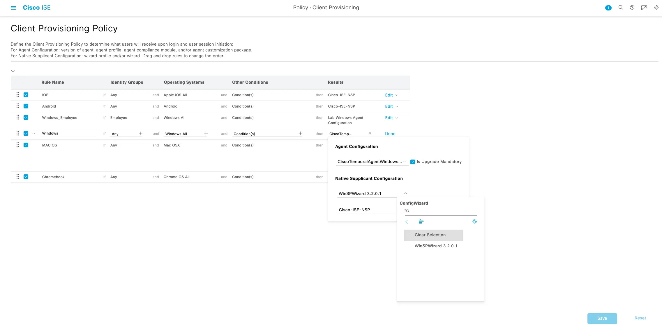Viewport: 662px width, 329px height.
Task: Choose Clear Selection in ConfigWizard
Action: coord(434,235)
